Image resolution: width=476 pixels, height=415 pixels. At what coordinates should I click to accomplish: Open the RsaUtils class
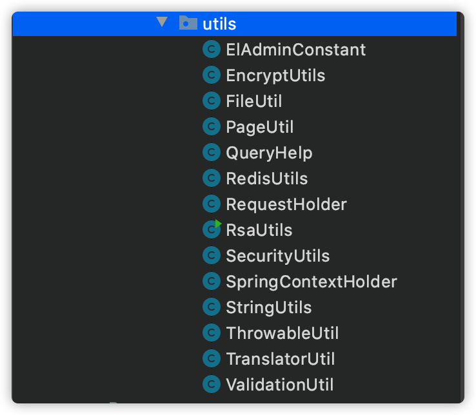[259, 230]
